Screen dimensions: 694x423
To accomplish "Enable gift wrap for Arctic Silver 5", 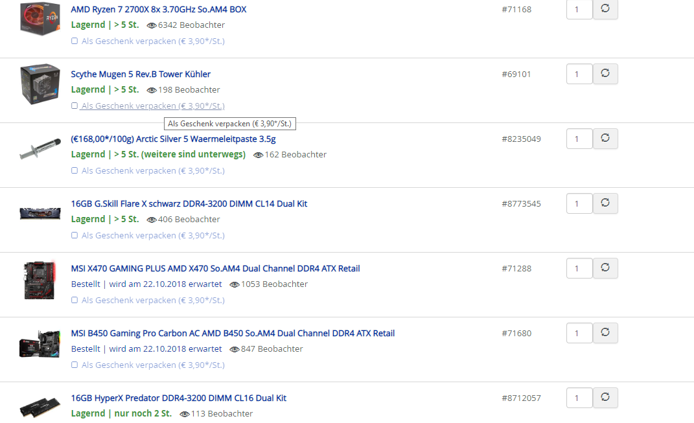I will coord(75,171).
